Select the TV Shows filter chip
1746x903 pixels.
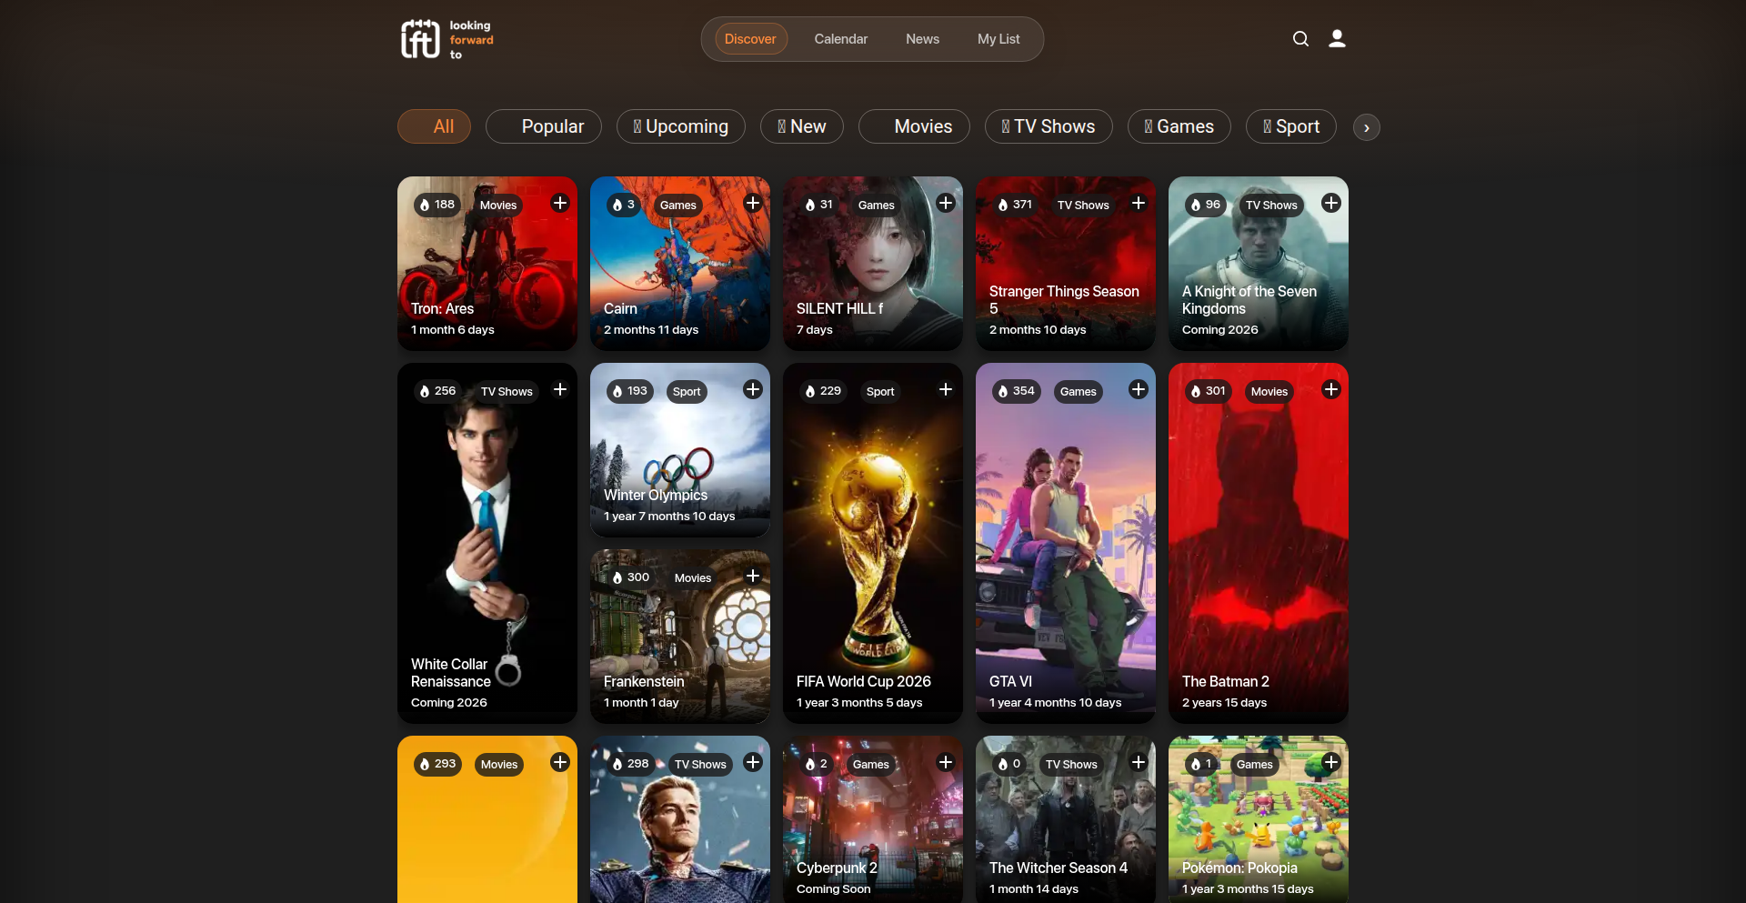click(1049, 126)
